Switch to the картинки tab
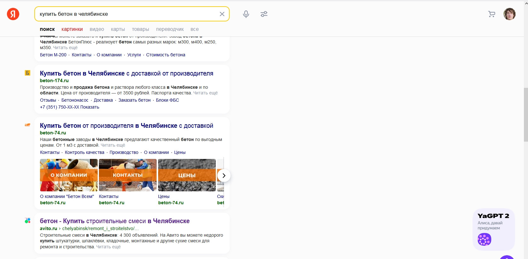 (x=72, y=29)
